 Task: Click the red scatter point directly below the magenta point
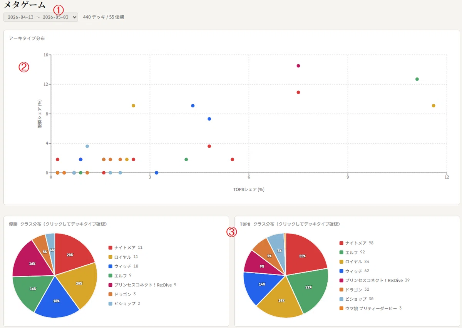tap(298, 92)
